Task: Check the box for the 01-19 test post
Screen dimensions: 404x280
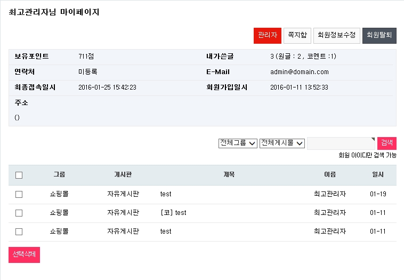Action: 19,195
